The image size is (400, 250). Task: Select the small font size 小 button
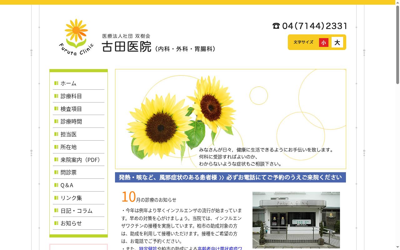(324, 42)
